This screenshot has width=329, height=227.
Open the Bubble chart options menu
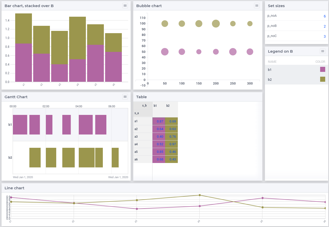click(x=257, y=5)
